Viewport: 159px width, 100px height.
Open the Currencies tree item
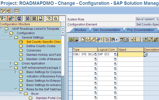[x=34, y=51]
